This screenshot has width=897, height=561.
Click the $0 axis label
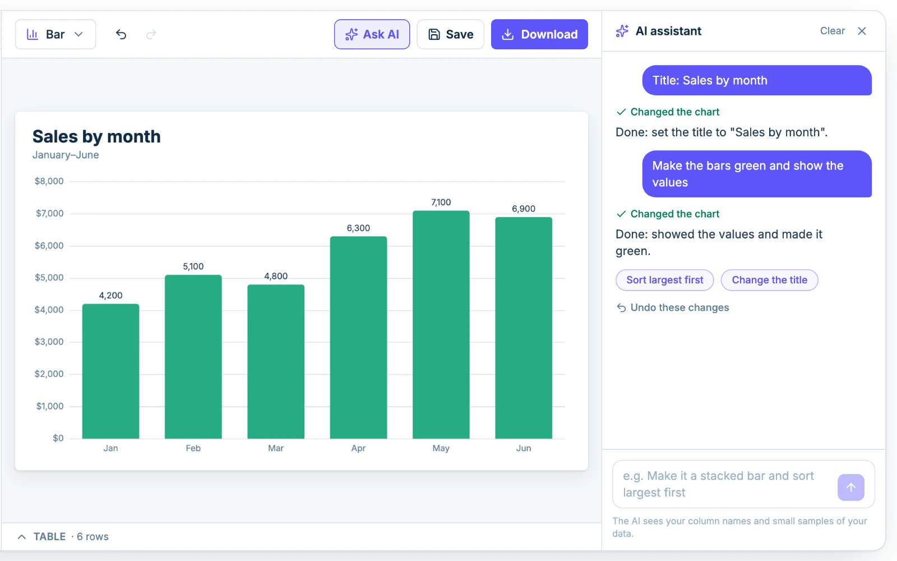click(58, 438)
